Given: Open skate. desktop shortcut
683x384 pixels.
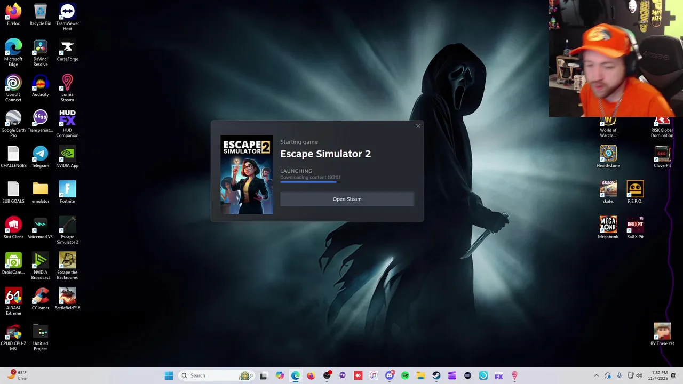Looking at the screenshot, I should click(x=608, y=192).
